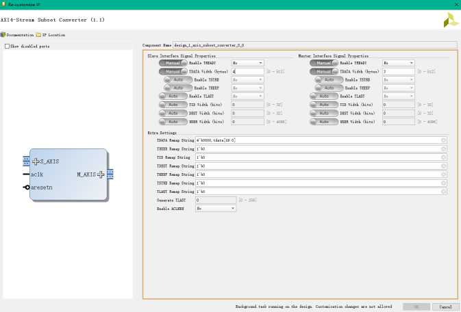461x312 pixels.
Task: Click the greyed-out OK button
Action: [x=416, y=307]
